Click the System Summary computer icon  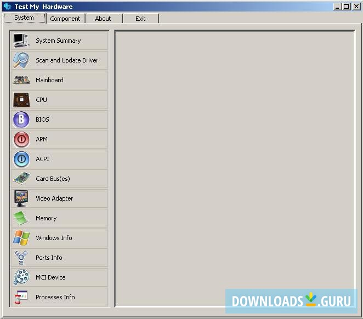(21, 41)
